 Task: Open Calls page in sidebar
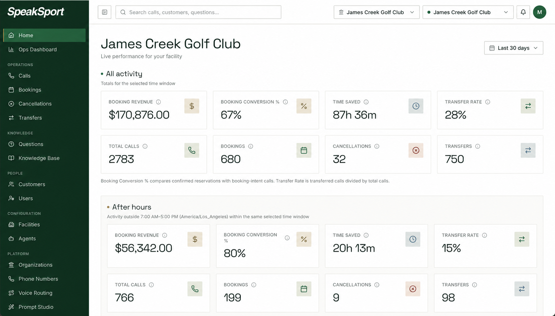click(x=44, y=76)
